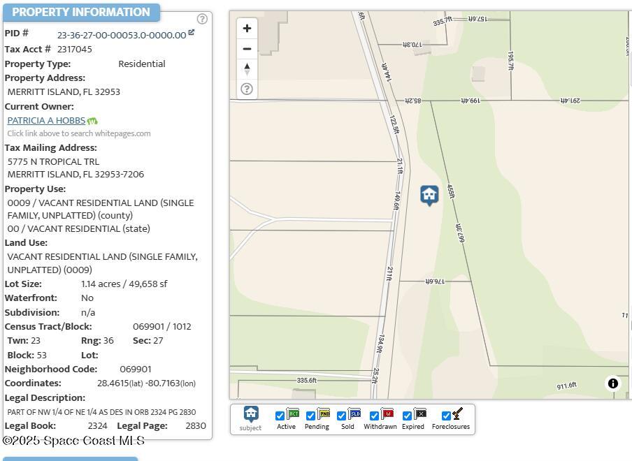Screen dimensions: 632x461
Task: Click the 455ft parcel boundary label on map
Action: pos(452,192)
